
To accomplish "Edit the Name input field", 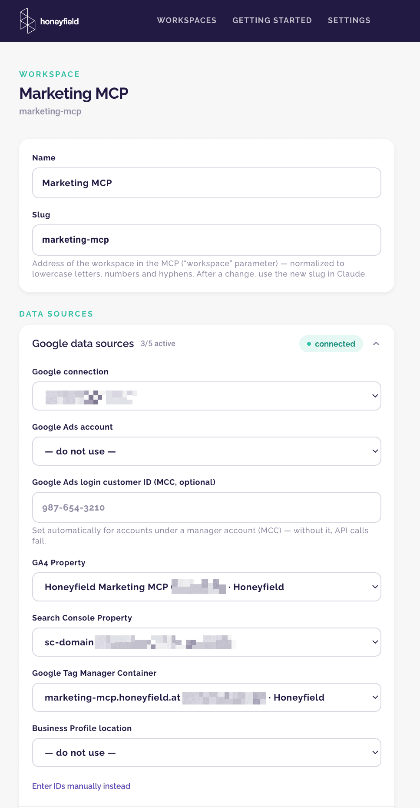I will coord(207,183).
